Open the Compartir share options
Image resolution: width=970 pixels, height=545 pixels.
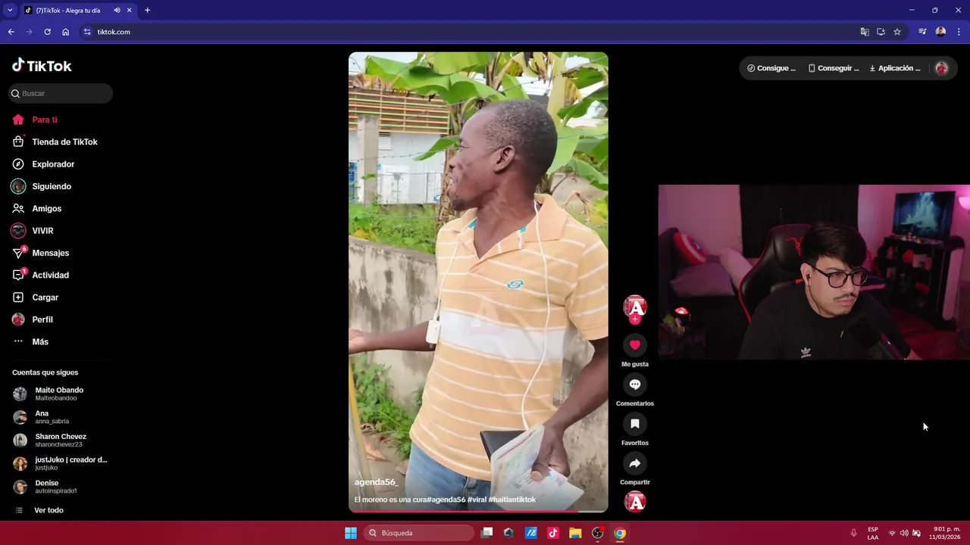coord(635,463)
